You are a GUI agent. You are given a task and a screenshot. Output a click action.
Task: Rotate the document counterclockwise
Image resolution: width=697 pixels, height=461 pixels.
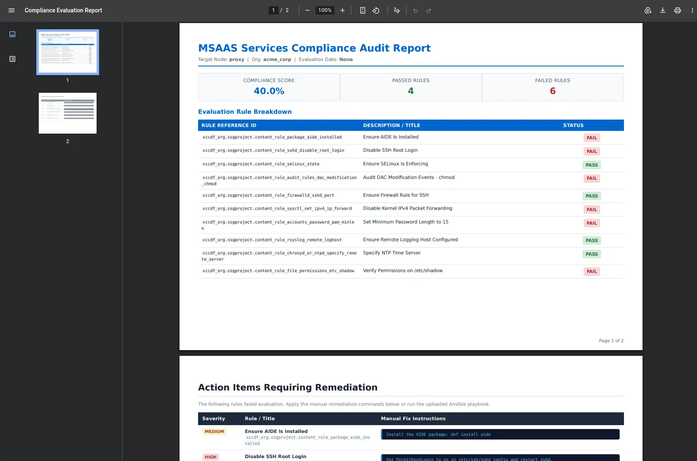pos(376,10)
